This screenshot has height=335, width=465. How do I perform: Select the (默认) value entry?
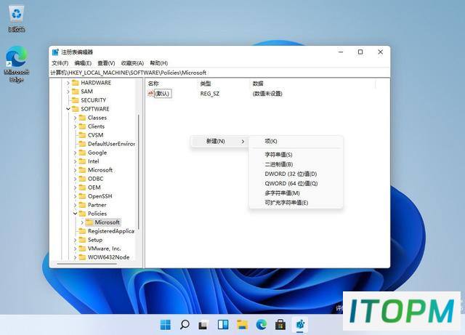(x=163, y=94)
